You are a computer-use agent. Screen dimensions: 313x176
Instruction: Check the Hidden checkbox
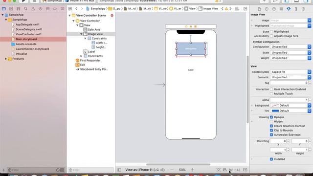coord(271,122)
